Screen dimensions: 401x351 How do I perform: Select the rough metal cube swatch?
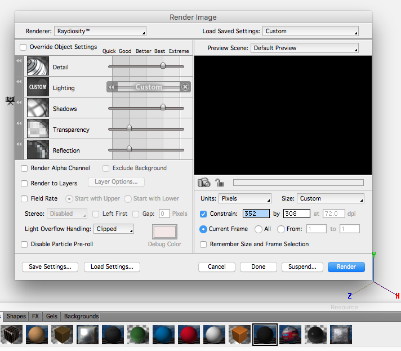341,335
